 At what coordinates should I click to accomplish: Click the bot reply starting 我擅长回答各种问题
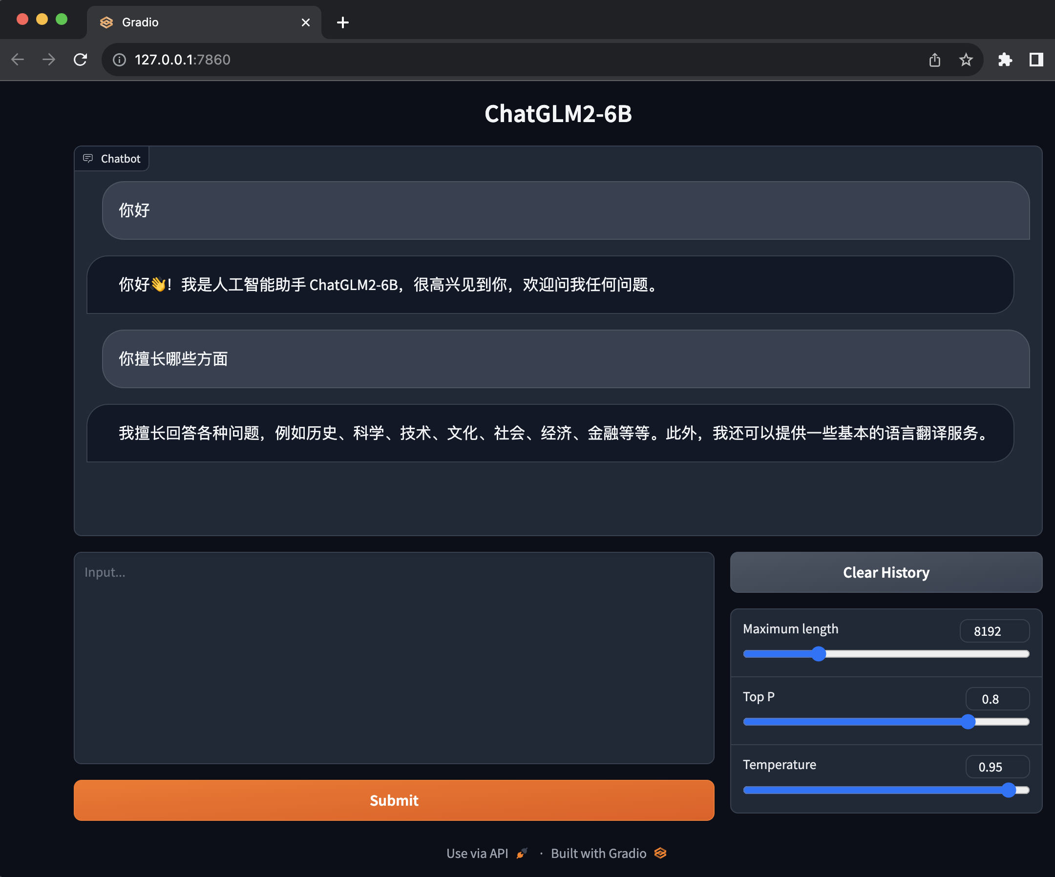click(x=550, y=433)
